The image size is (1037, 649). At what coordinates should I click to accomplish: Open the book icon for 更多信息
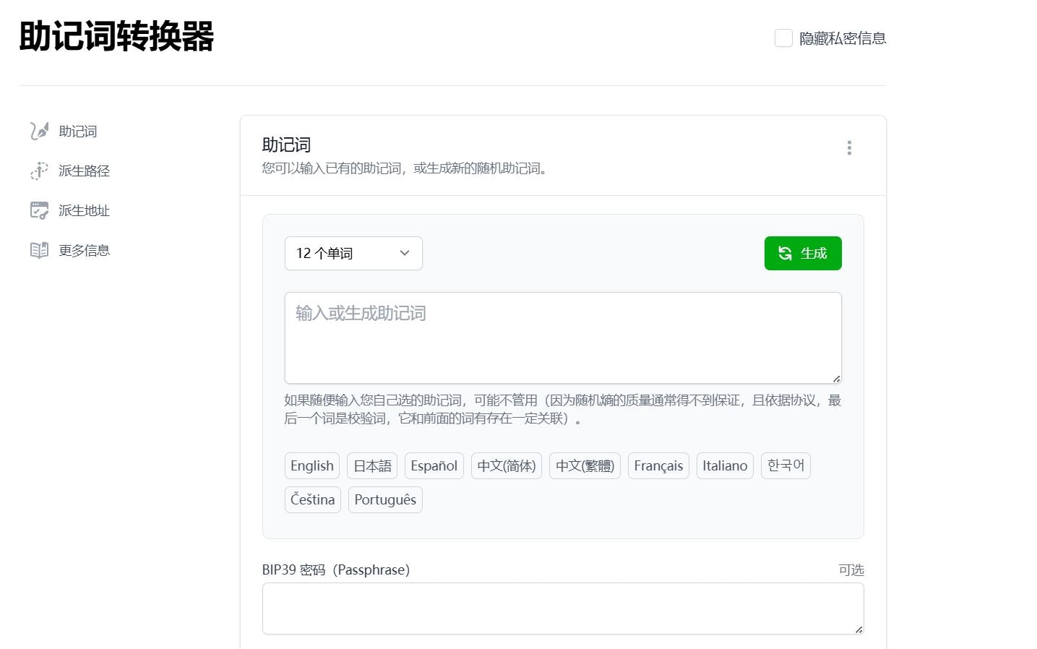click(39, 250)
